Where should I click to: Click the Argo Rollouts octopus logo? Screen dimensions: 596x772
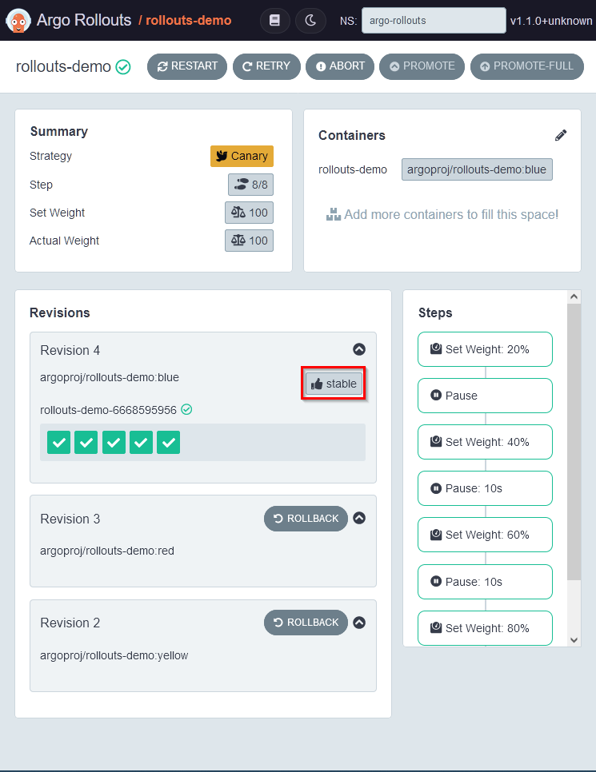tap(18, 21)
